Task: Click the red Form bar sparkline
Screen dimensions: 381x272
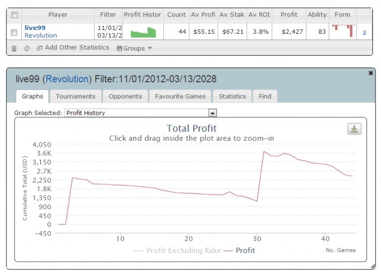Action: 343,31
